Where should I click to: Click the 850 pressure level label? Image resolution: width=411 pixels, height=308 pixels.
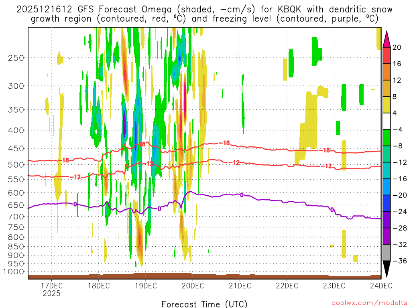pyautogui.click(x=16, y=247)
